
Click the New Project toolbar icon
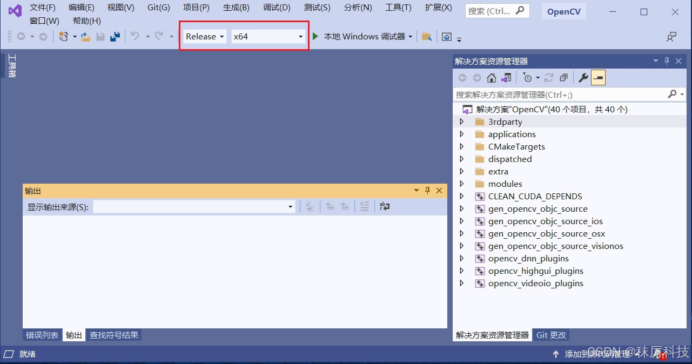(x=63, y=37)
